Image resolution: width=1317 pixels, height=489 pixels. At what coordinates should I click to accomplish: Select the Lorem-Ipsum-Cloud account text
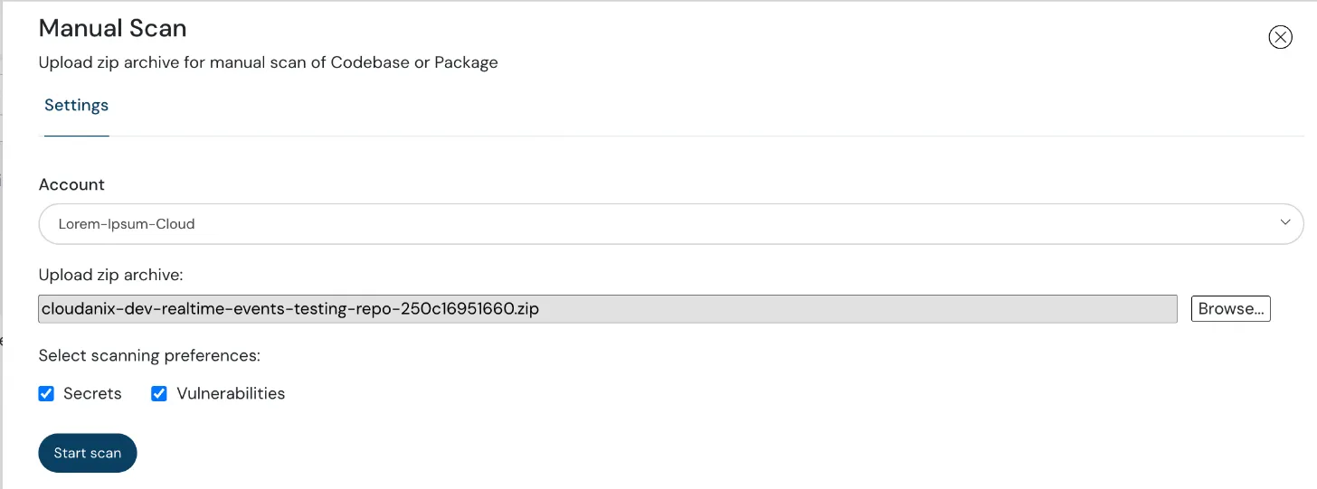click(x=127, y=224)
